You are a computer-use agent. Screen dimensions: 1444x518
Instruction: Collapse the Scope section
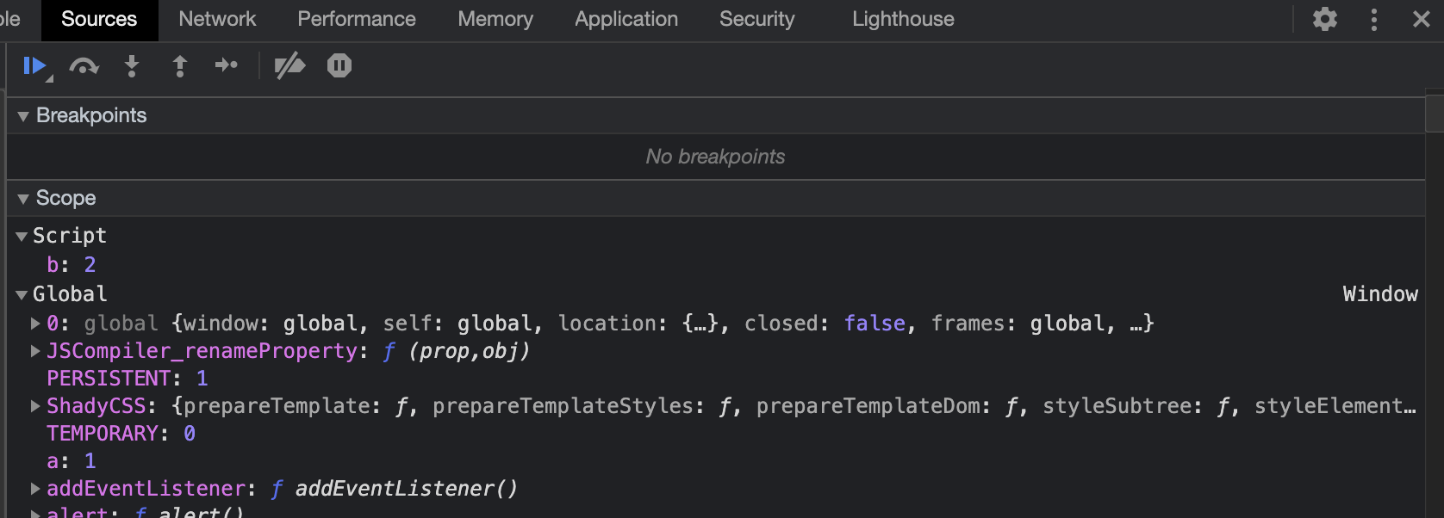point(23,199)
